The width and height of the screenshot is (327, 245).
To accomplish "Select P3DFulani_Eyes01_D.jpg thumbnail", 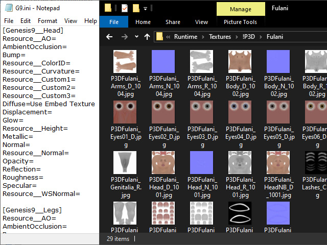I will pyautogui.click(x=125, y=112).
